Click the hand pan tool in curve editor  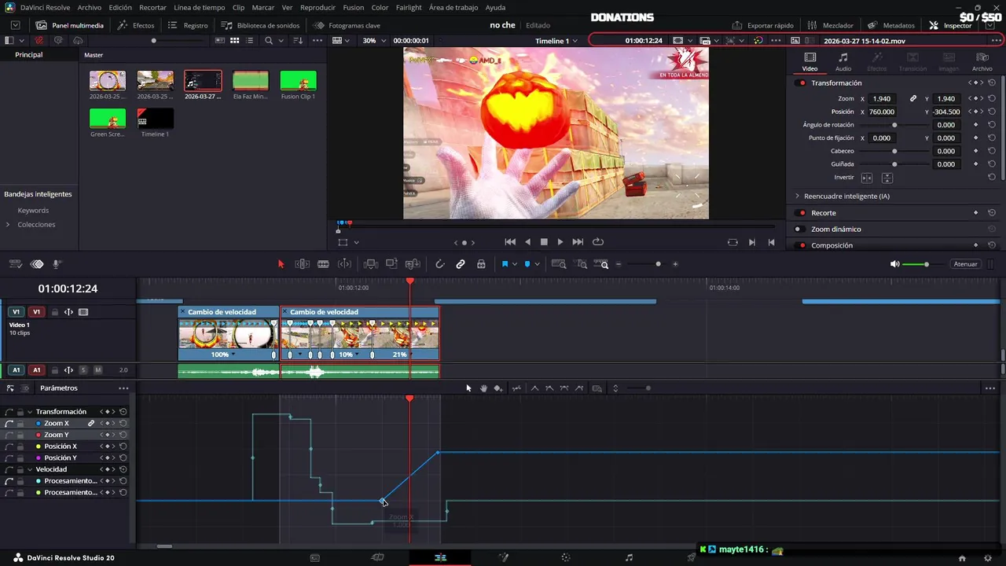[x=483, y=388]
